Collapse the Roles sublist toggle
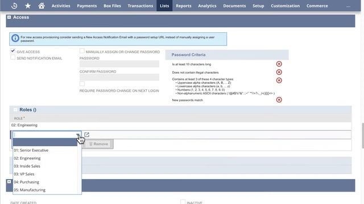 pos(15,109)
